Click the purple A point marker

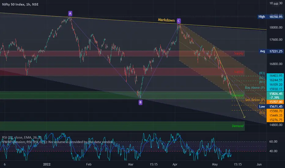(x=70, y=13)
